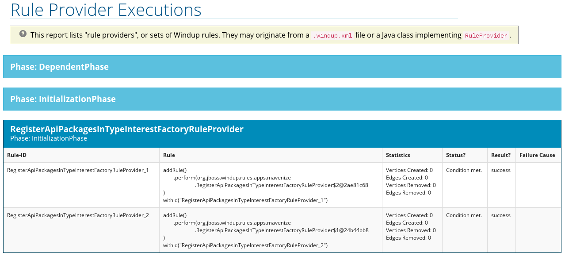Click the Result? column header
The width and height of the screenshot is (565, 256).
click(x=500, y=155)
